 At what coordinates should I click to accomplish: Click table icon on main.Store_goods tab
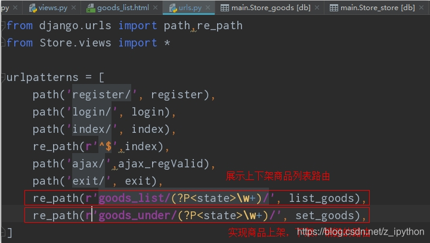point(225,8)
